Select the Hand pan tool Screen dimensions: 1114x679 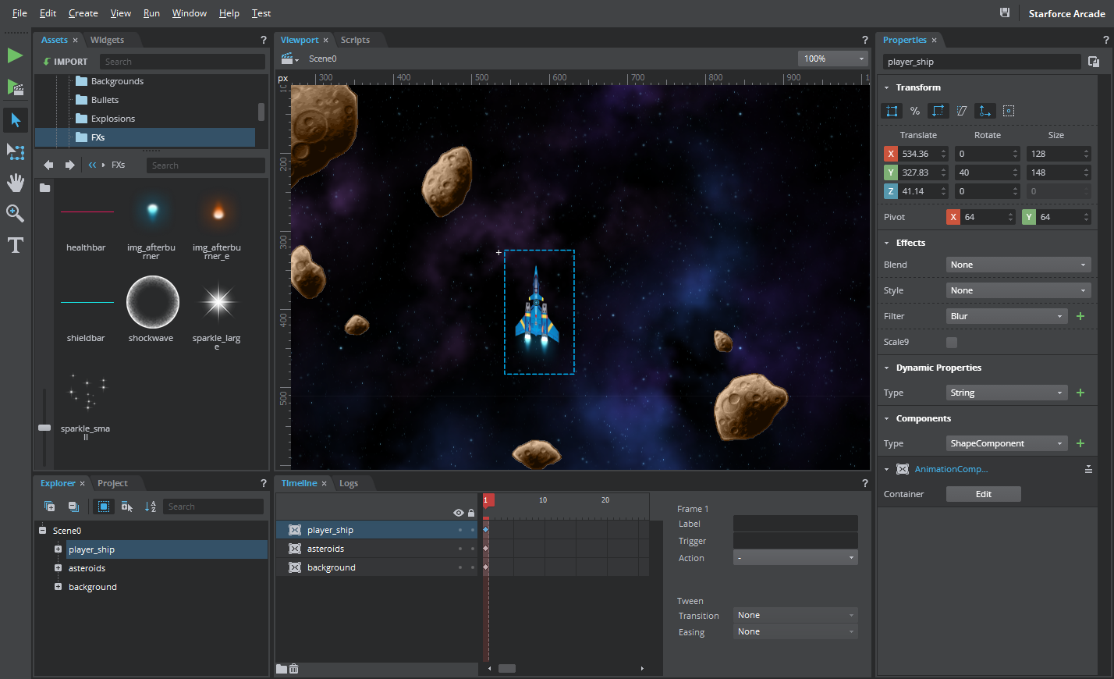(x=16, y=183)
